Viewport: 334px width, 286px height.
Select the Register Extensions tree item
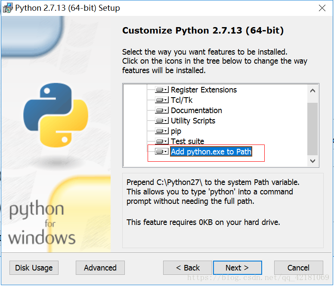pyautogui.click(x=204, y=90)
